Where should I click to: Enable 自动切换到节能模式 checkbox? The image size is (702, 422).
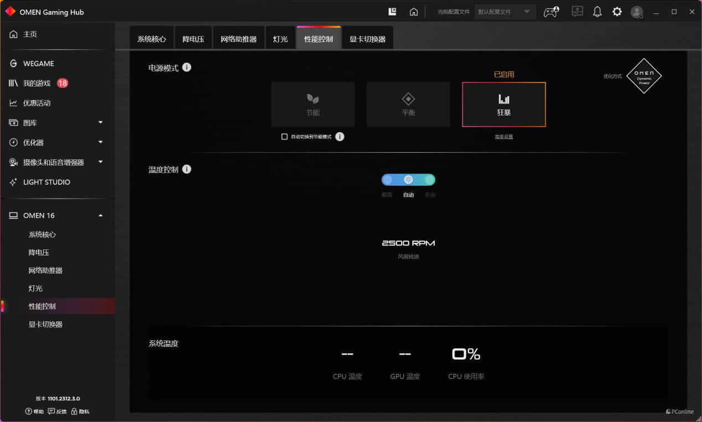click(284, 137)
